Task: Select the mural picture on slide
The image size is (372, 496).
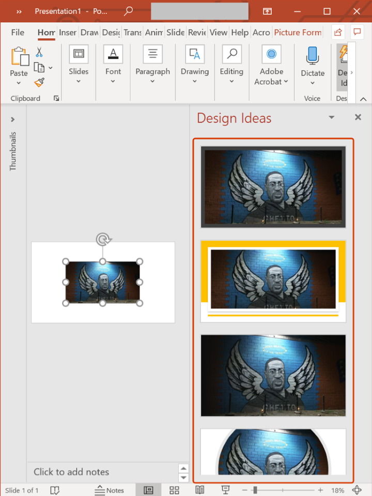Action: pos(102,282)
